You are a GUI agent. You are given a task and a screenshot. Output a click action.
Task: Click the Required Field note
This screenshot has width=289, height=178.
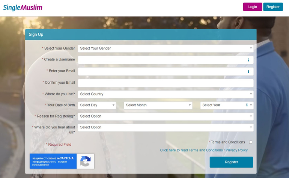pyautogui.click(x=59, y=145)
